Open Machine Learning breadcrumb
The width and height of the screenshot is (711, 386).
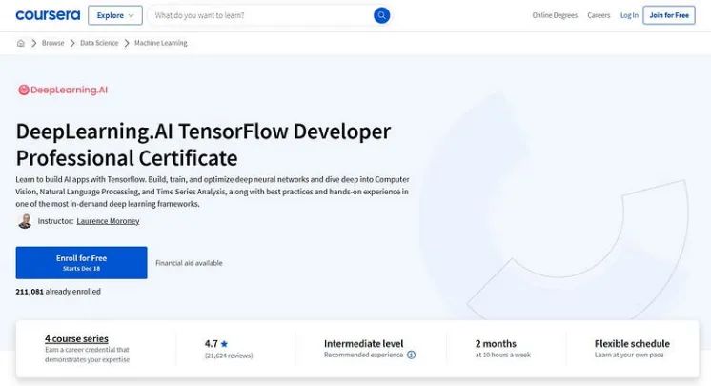coord(160,43)
